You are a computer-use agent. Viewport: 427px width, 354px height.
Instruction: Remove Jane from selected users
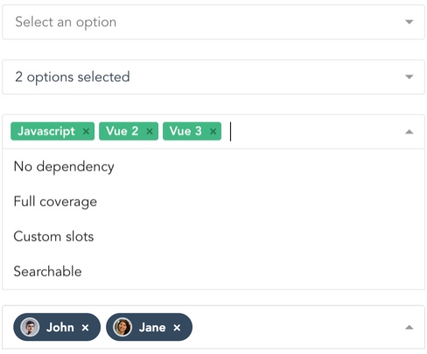pos(177,328)
